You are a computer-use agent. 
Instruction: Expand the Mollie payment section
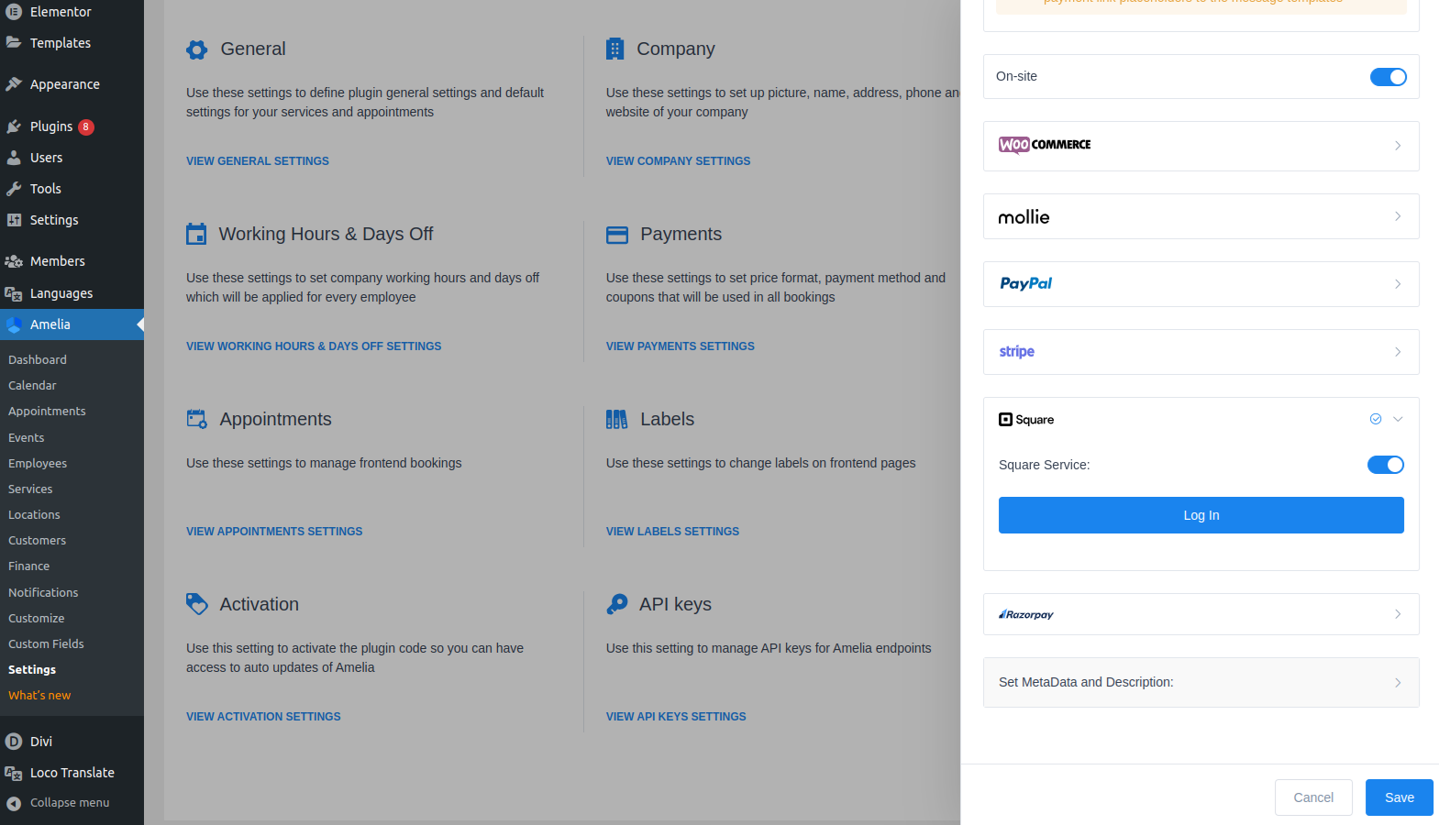click(x=1201, y=216)
